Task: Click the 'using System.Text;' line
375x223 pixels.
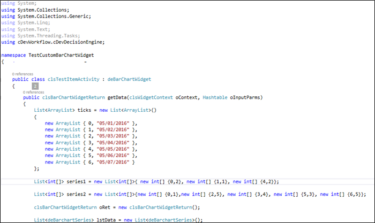Action: tap(26, 29)
